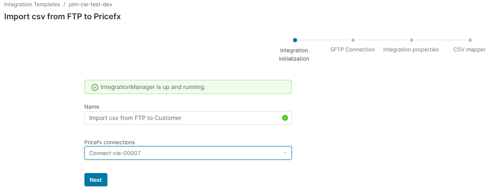Click the green validation icon in Name field
This screenshot has height=191, width=494.
tap(285, 118)
